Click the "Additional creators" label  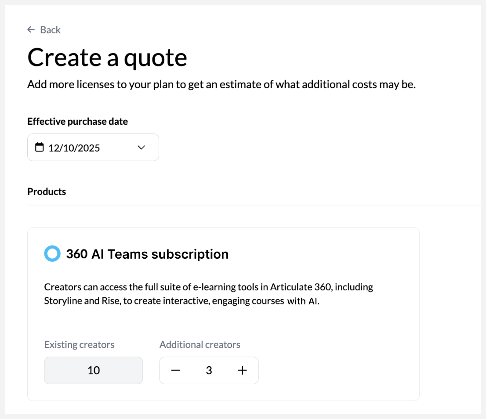pos(200,345)
